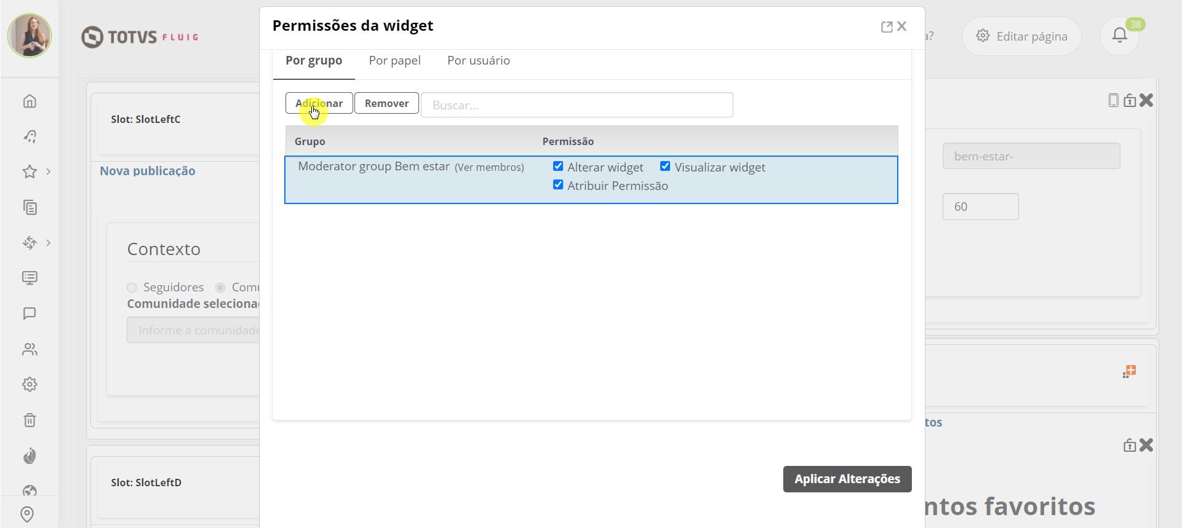
Task: Remove lower widget with X icon
Action: click(x=1146, y=445)
